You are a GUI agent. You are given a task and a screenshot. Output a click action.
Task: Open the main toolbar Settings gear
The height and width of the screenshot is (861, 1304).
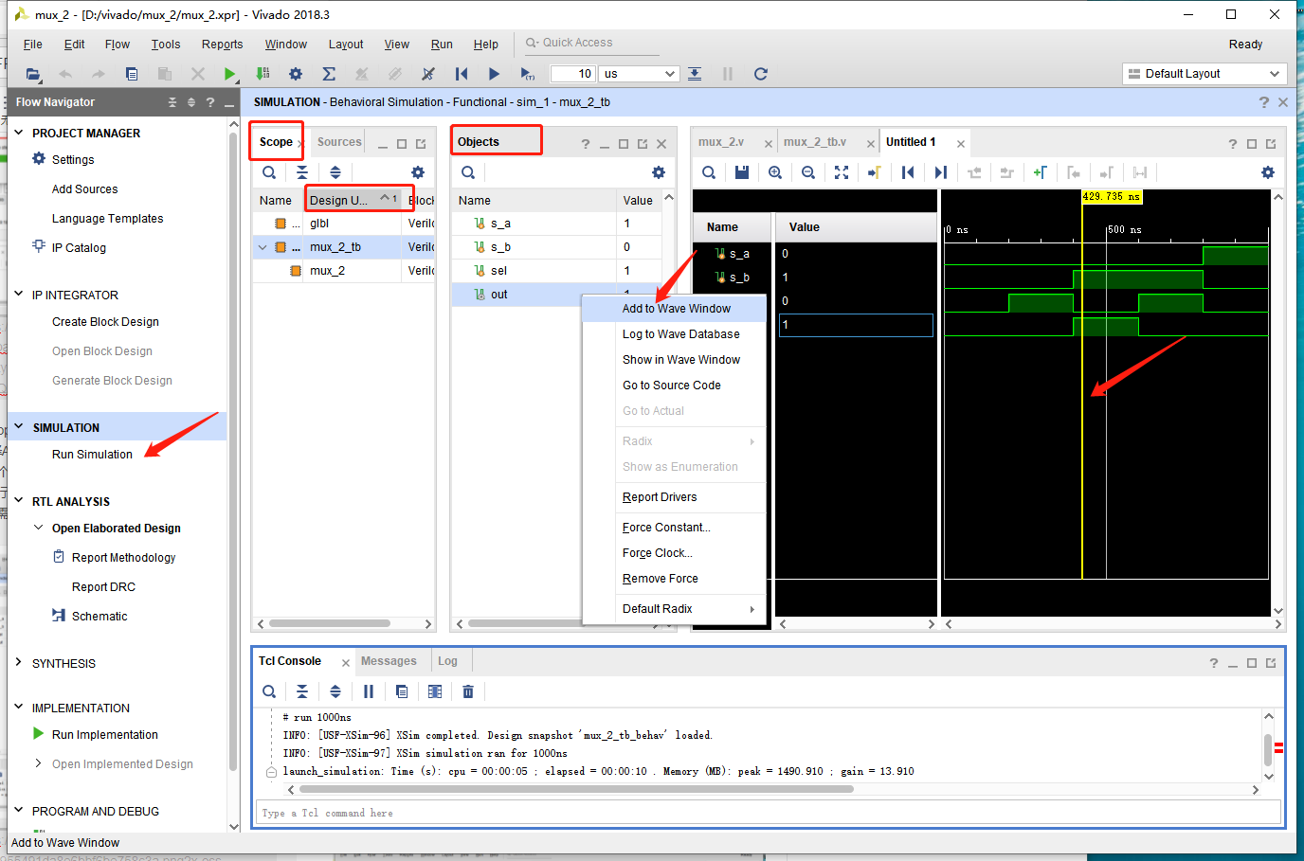[x=296, y=74]
